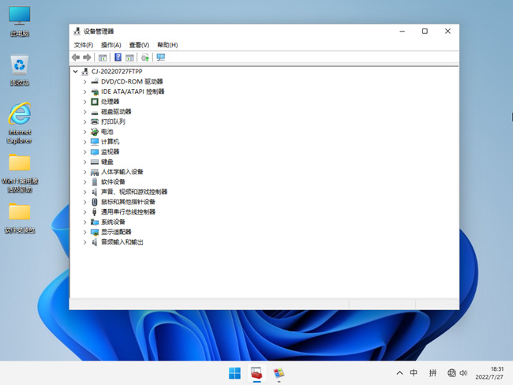Click the red toolbox taskbar app icon

256,373
